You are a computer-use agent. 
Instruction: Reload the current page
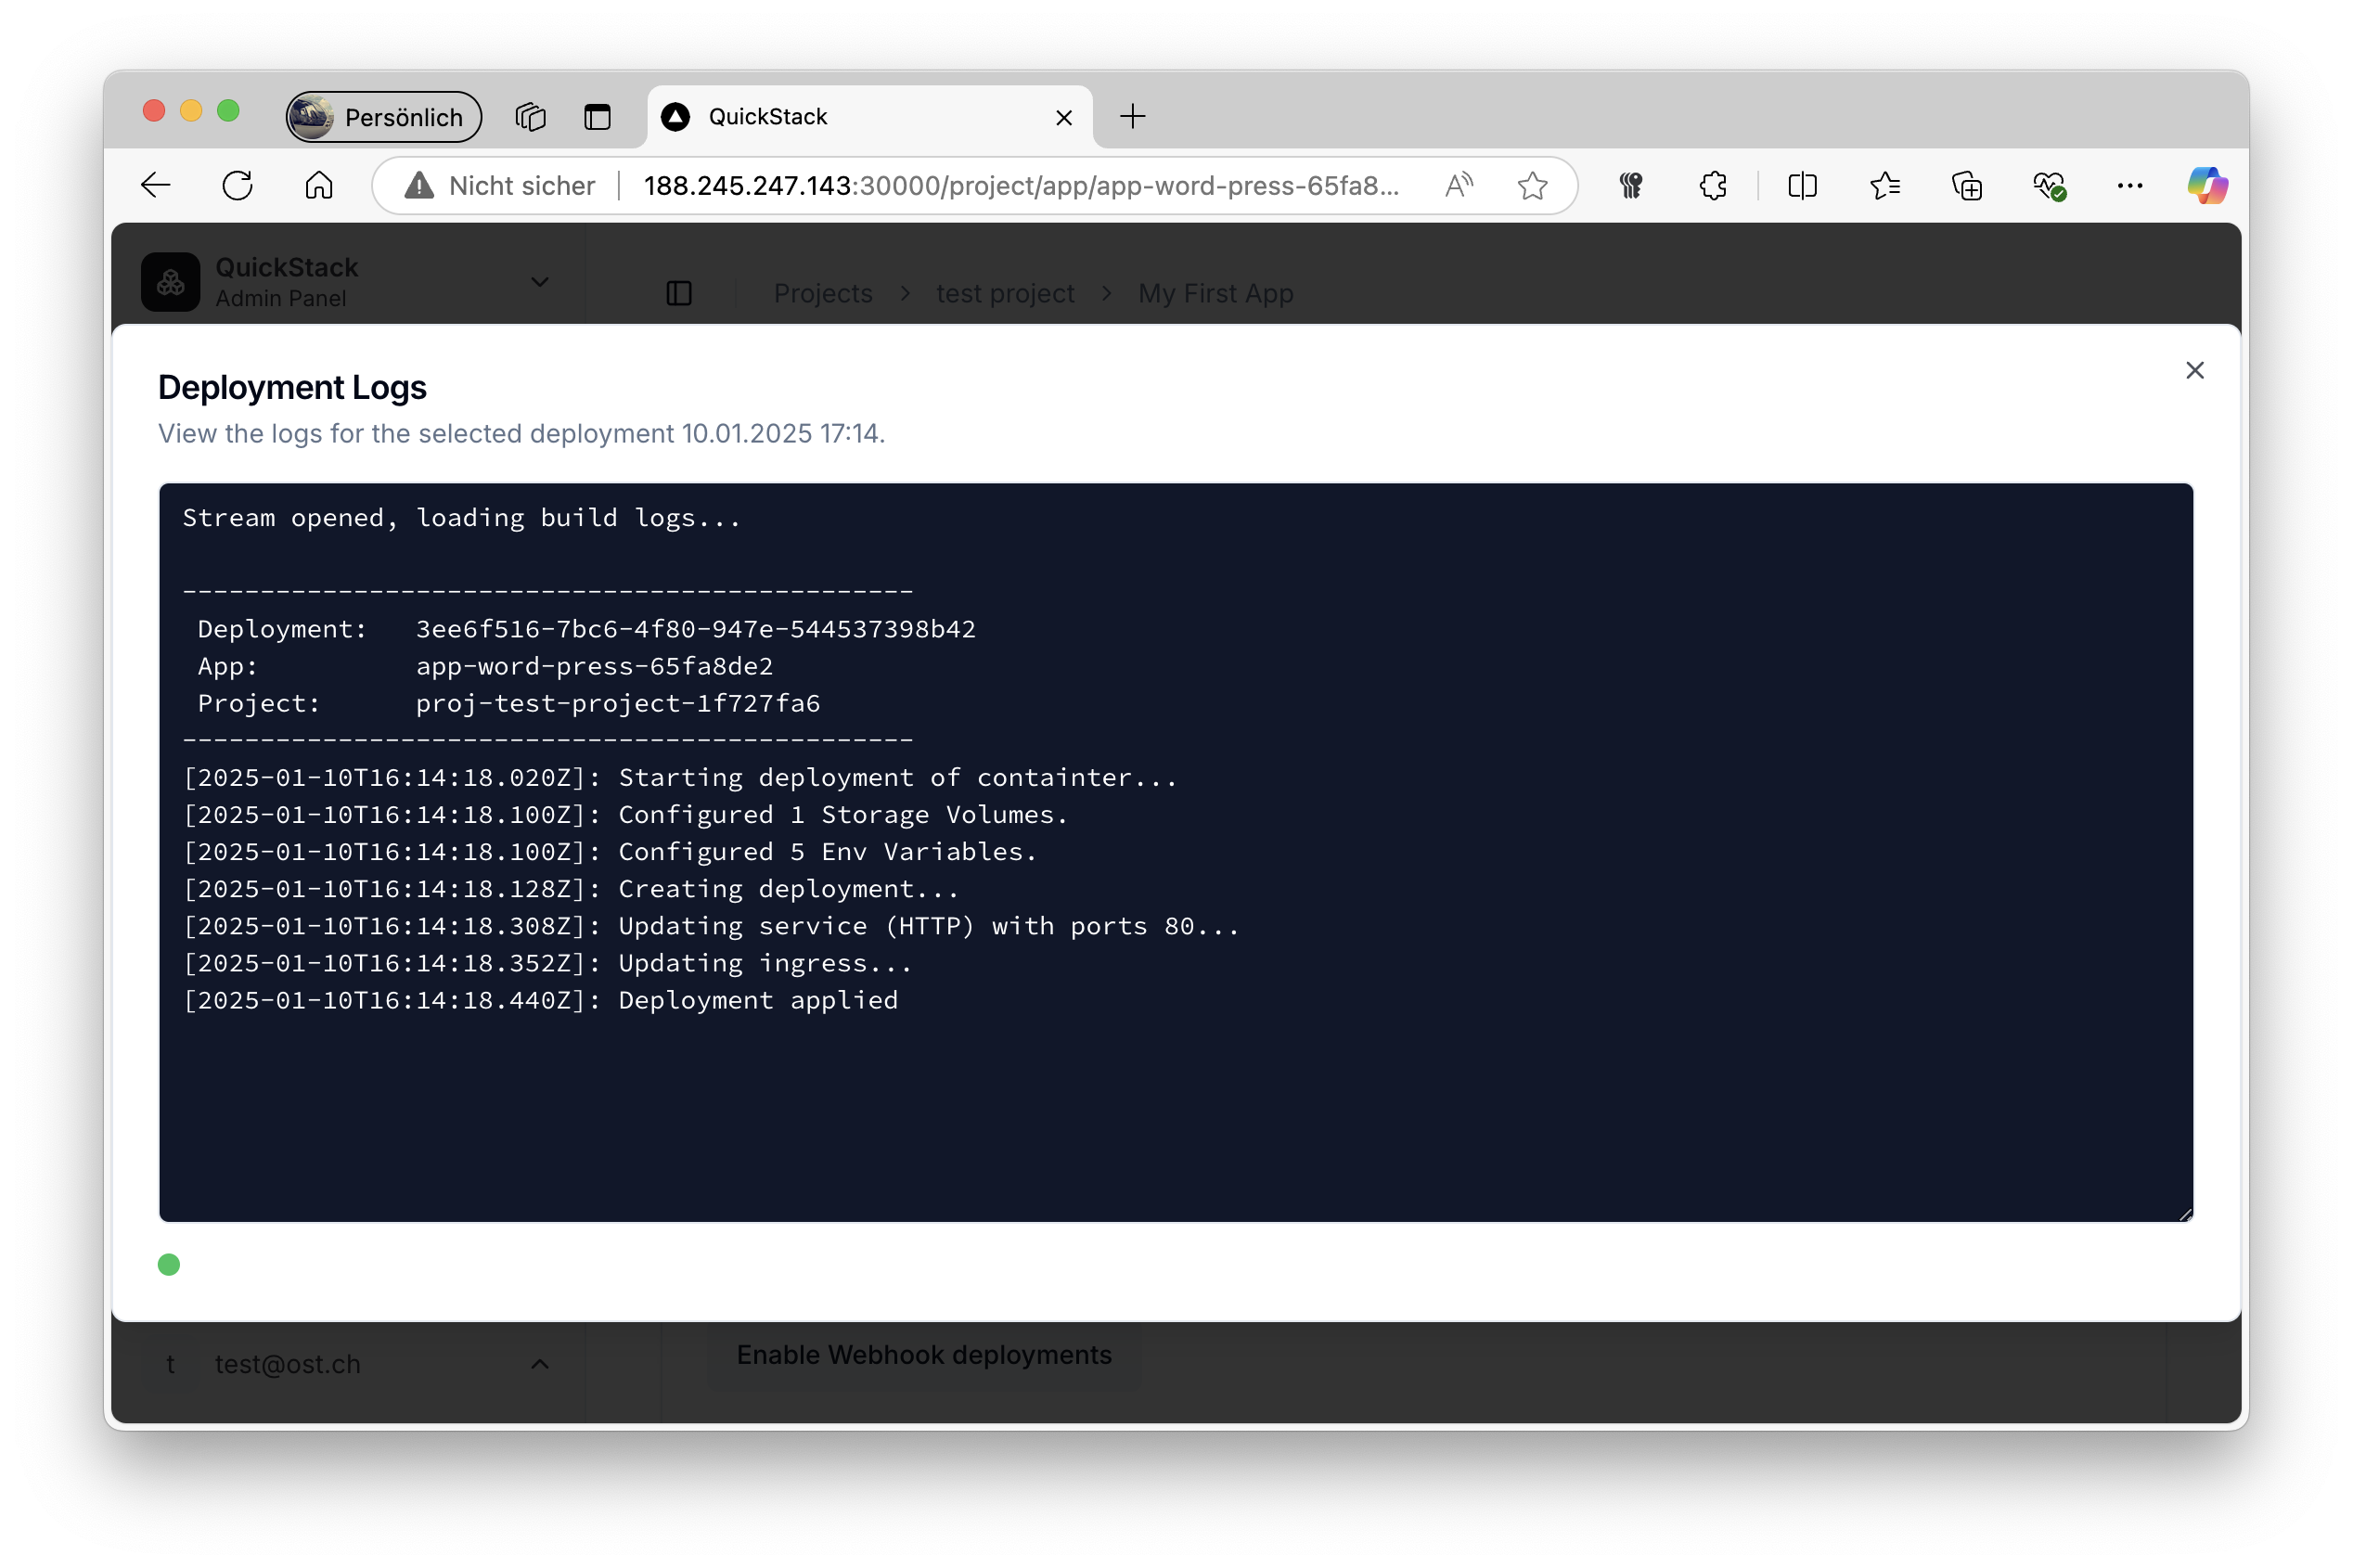237,185
